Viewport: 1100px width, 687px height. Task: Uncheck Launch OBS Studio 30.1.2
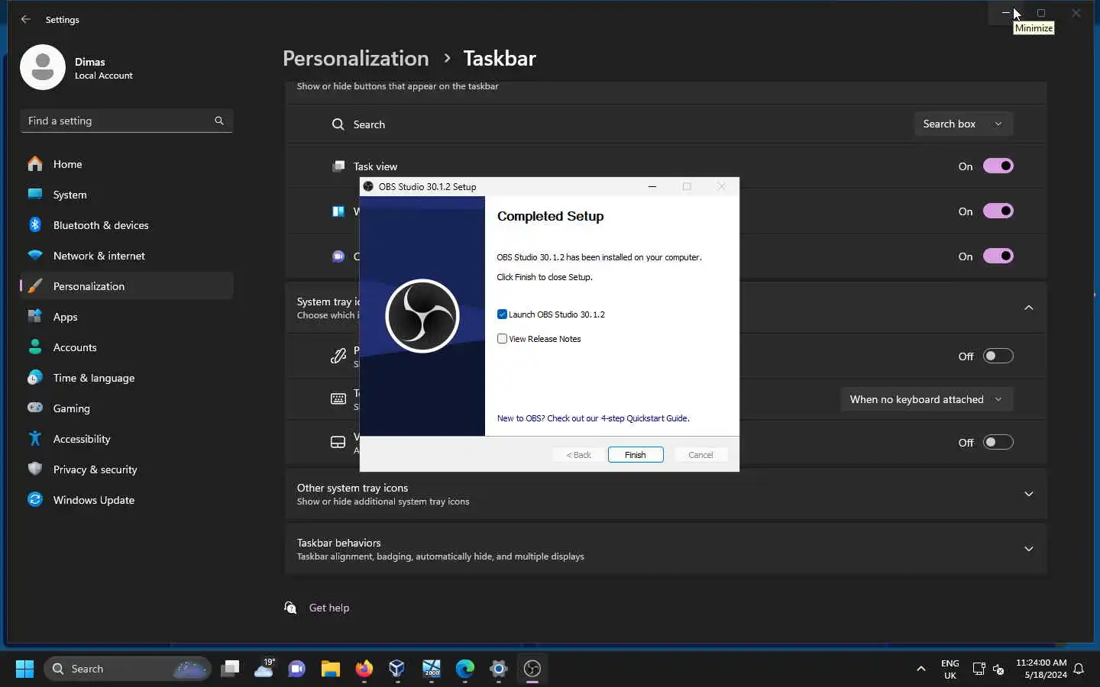[502, 314]
